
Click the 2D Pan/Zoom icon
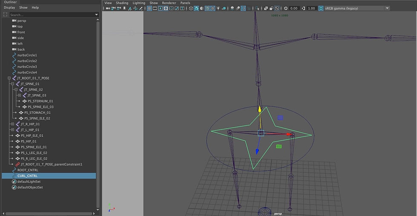pos(135,8)
